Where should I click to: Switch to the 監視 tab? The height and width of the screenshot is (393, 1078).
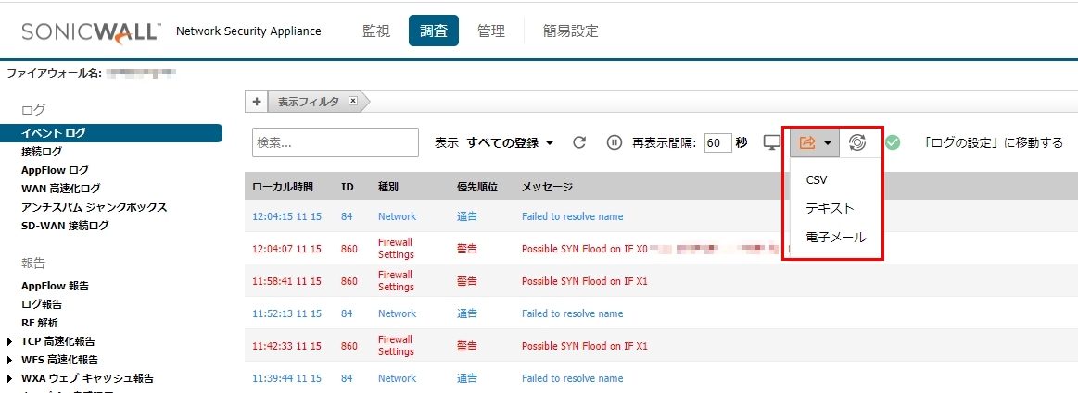pos(375,31)
